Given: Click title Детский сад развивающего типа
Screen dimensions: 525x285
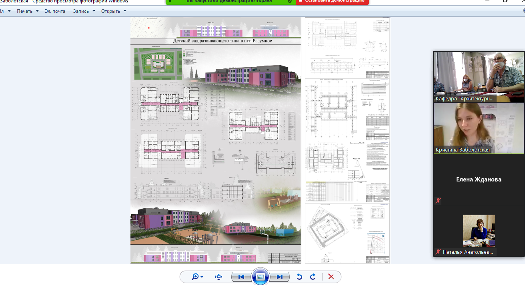Looking at the screenshot, I should coord(222,41).
